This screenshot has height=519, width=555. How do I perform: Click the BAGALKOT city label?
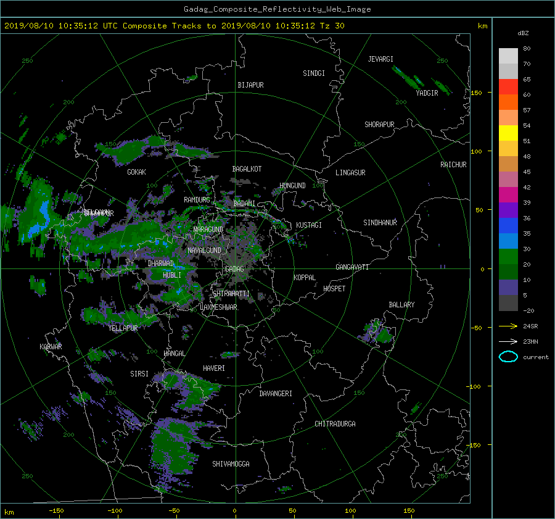(247, 169)
